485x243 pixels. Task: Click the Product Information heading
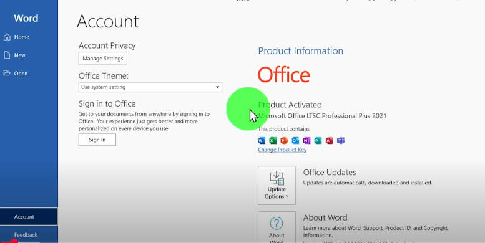[301, 51]
